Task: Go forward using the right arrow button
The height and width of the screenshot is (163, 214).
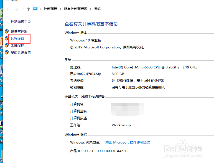Action: click(x=16, y=9)
